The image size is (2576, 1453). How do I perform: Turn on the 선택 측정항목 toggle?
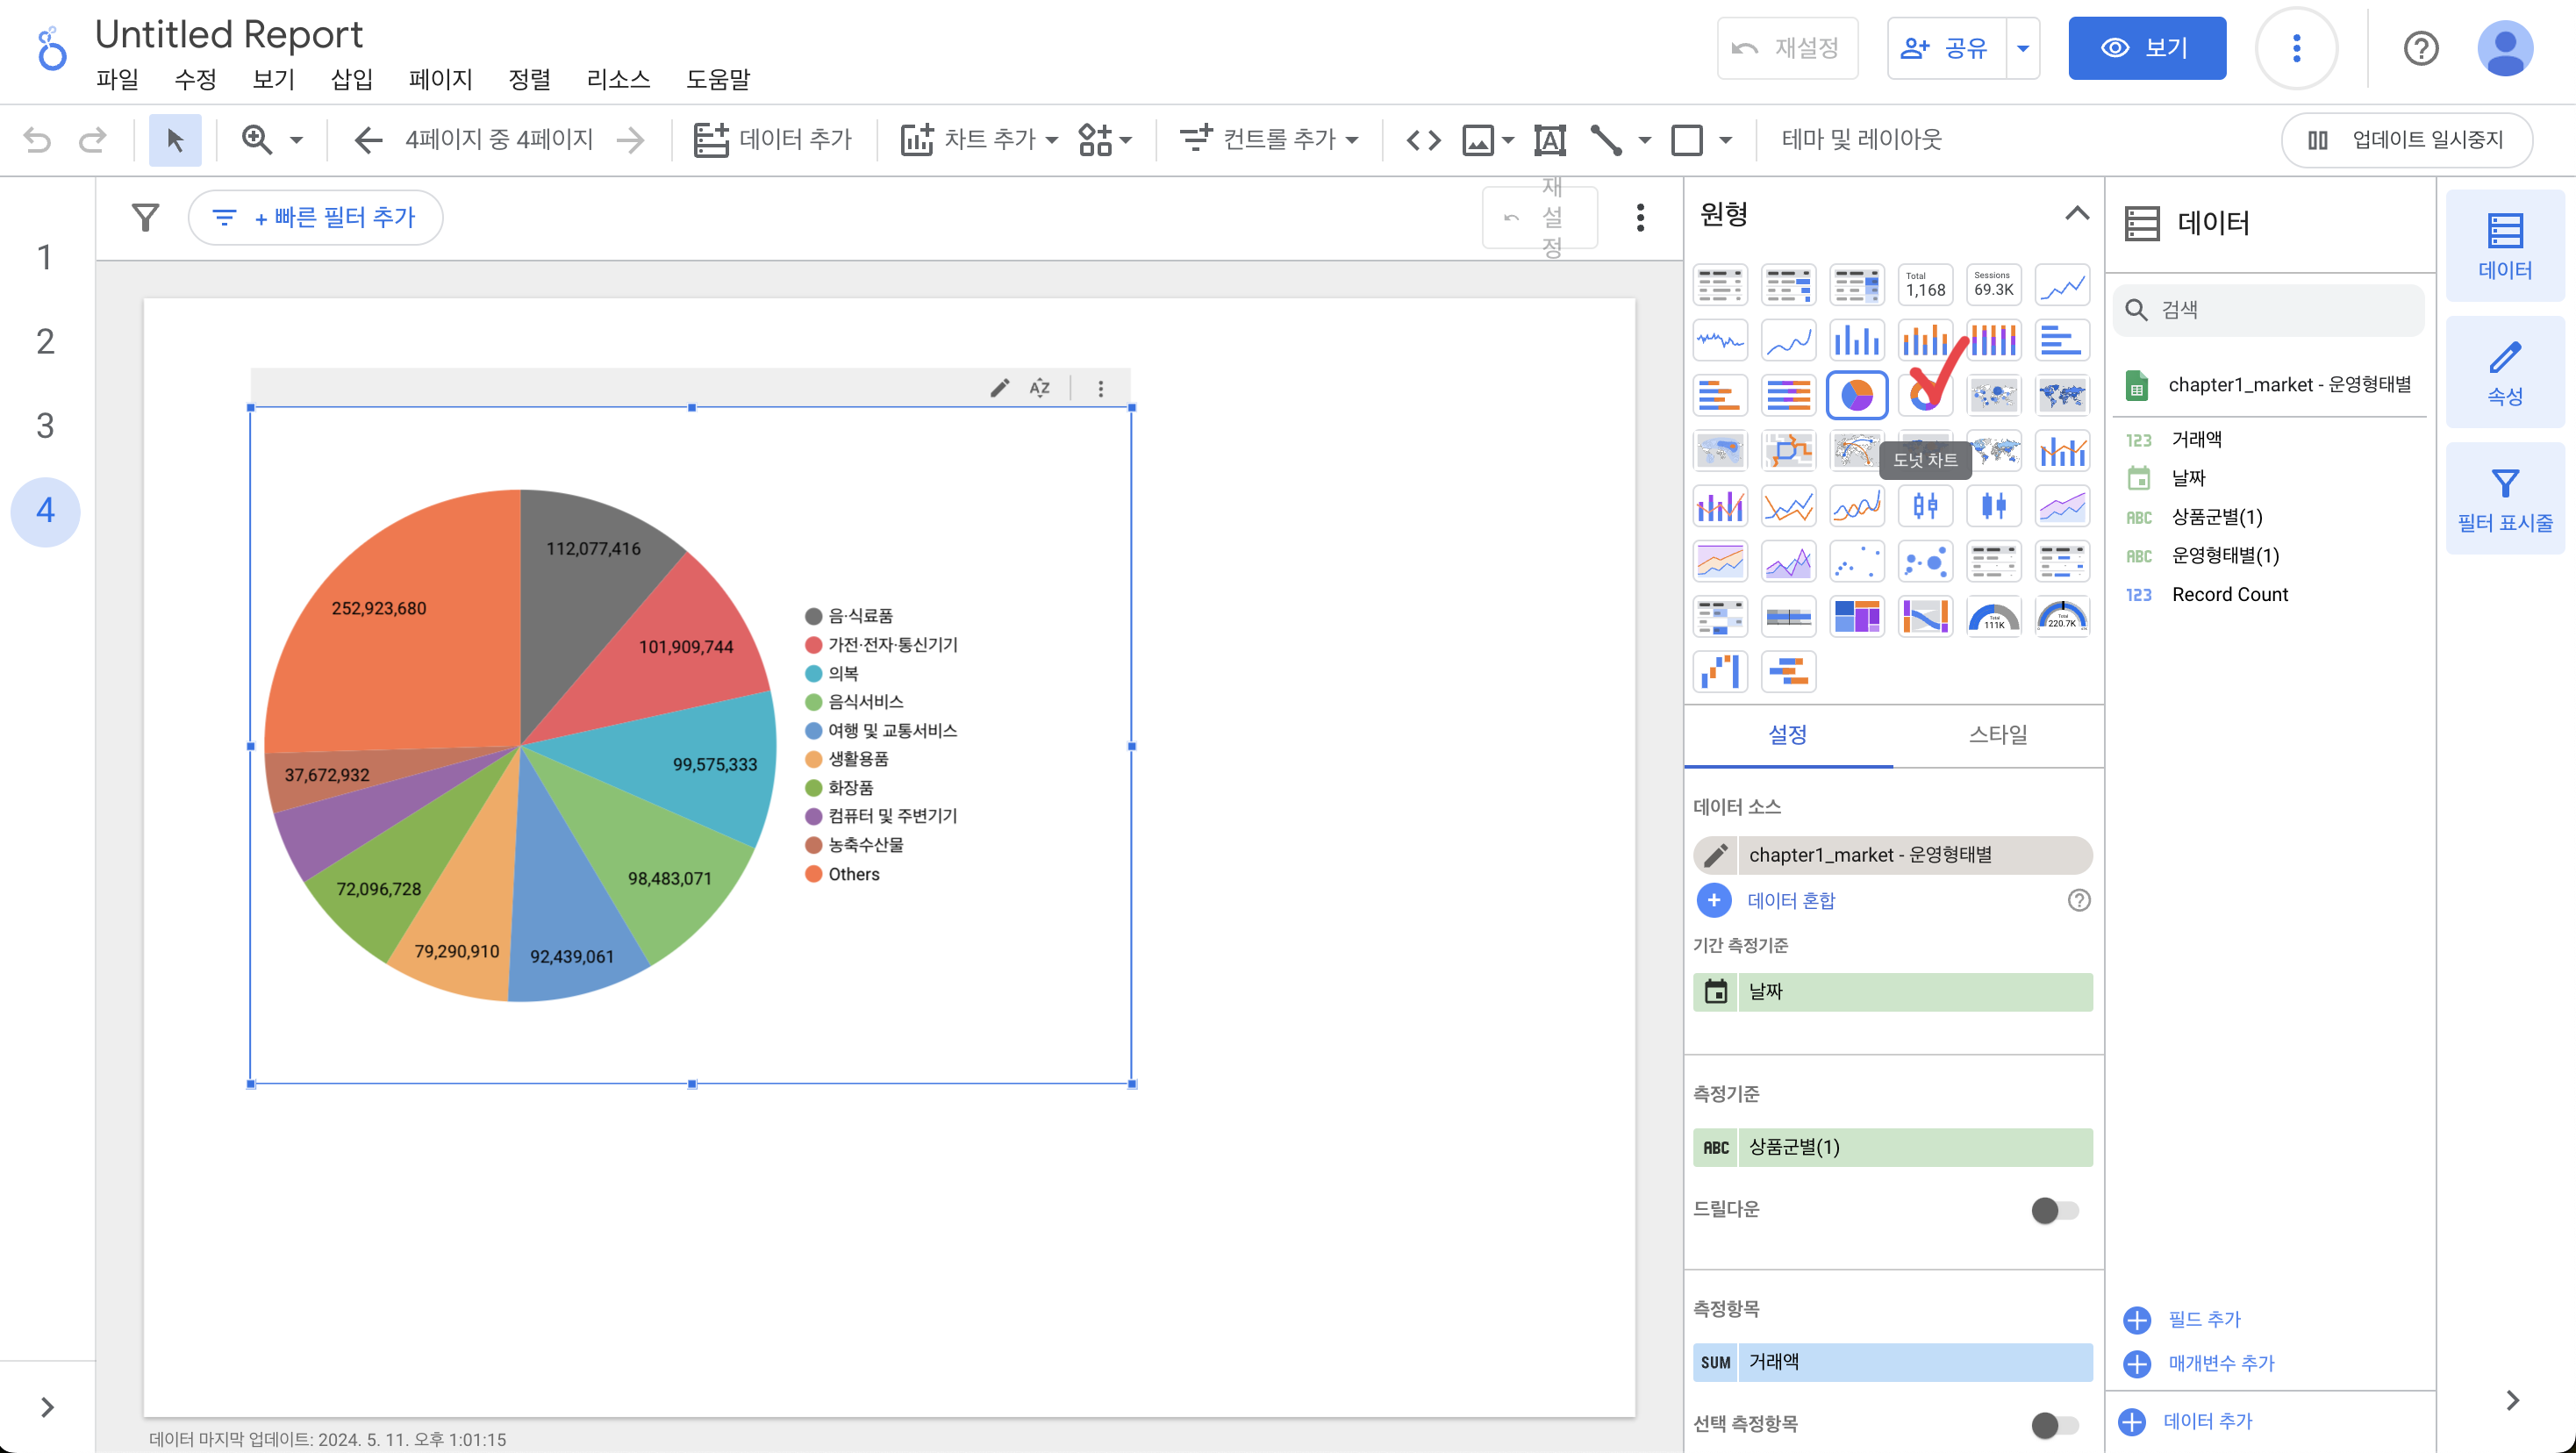(x=2054, y=1424)
